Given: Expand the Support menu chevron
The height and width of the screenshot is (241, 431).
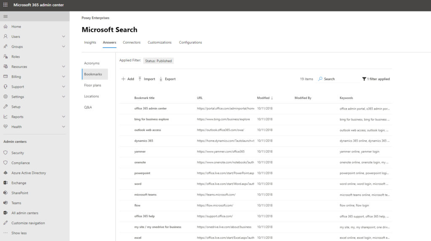Looking at the screenshot, I should 64,86.
